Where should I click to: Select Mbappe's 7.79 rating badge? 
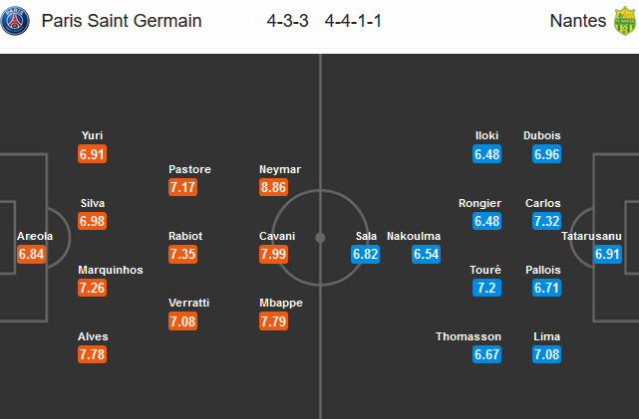pos(273,320)
